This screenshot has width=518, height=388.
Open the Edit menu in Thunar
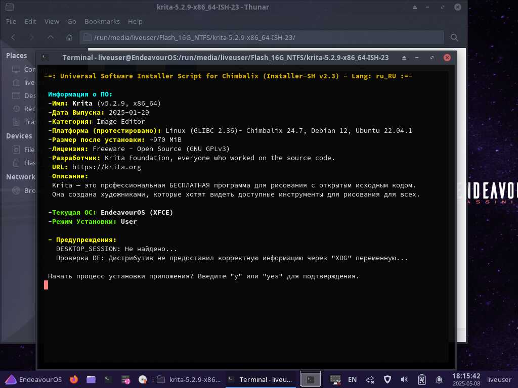point(30,21)
